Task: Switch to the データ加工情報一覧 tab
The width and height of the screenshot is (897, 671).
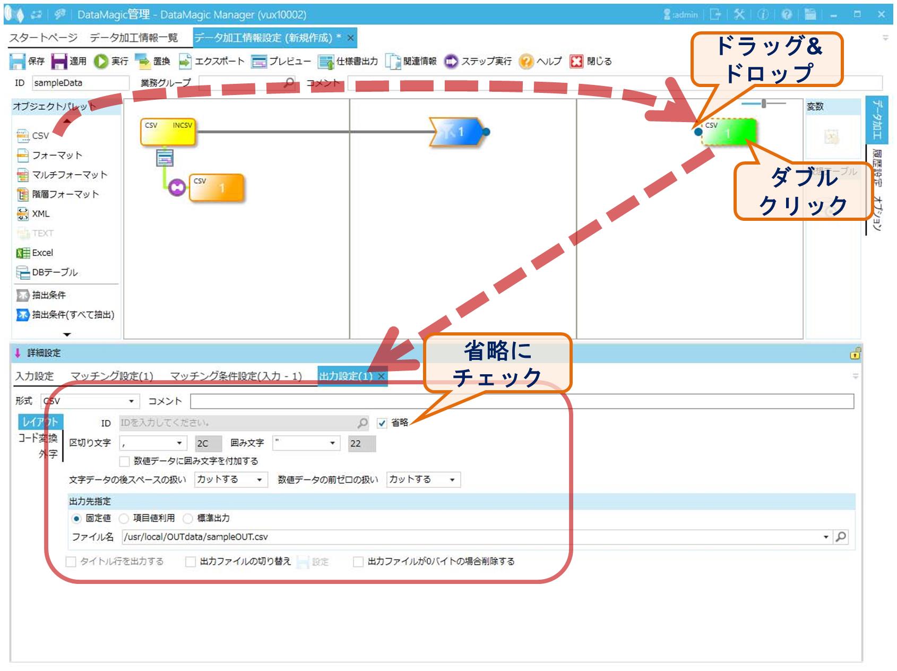Action: tap(134, 38)
